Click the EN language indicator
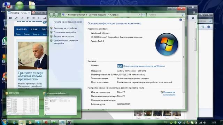The image size is (223, 125). tap(166, 122)
